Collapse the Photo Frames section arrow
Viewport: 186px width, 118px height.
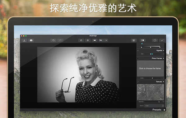tap(163, 58)
